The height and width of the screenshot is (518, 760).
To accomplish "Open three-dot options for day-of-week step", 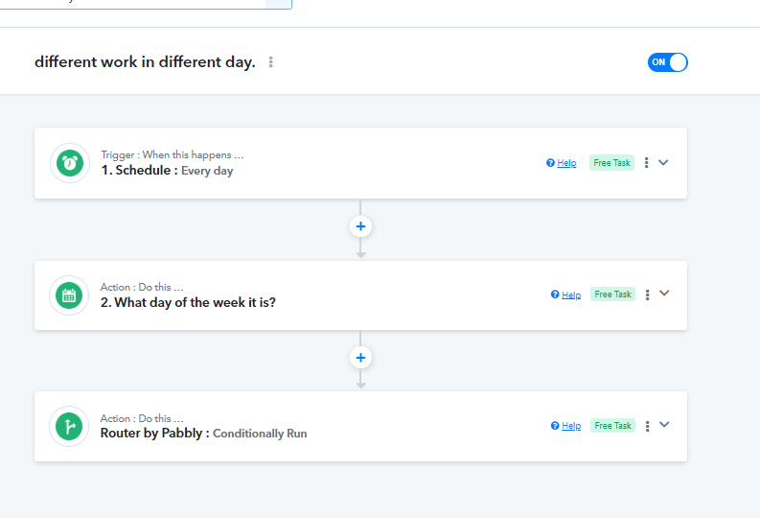I will [x=648, y=294].
